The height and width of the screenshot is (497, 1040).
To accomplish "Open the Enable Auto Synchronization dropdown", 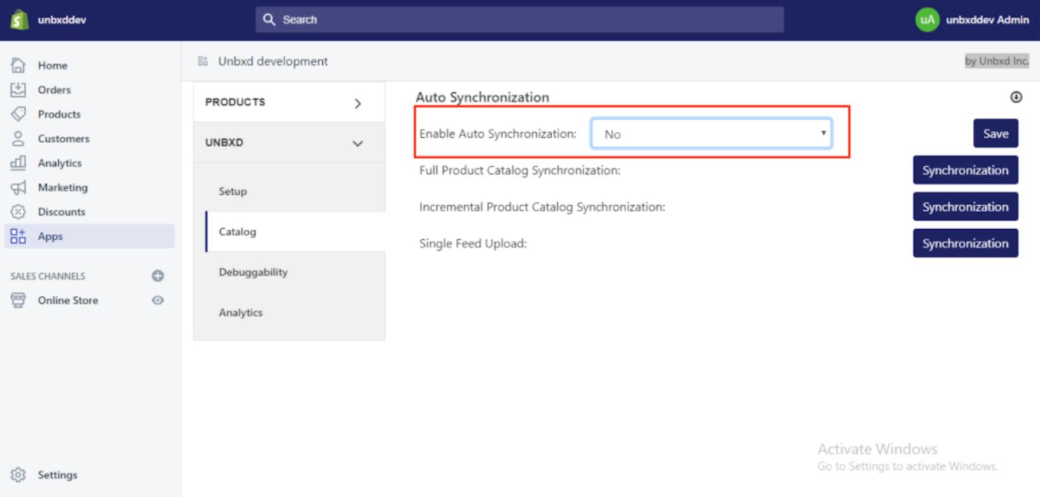I will (712, 133).
